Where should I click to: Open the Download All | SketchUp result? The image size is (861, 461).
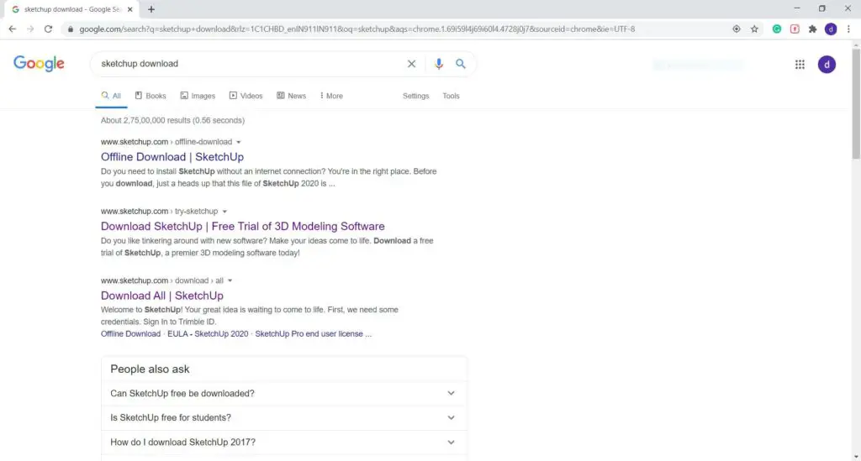(x=162, y=296)
